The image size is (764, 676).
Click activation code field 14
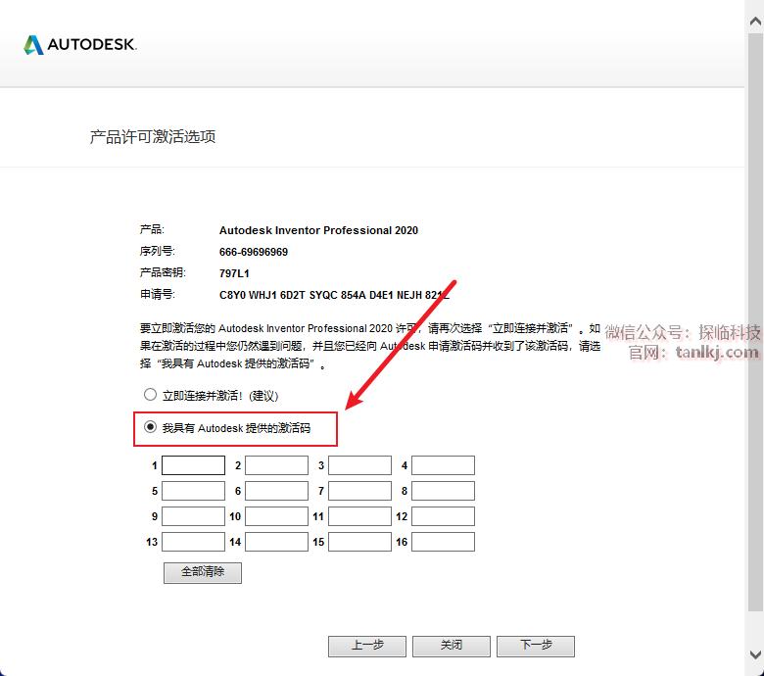tap(277, 542)
